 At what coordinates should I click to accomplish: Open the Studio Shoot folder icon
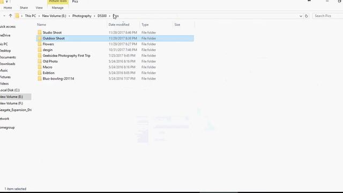(x=40, y=32)
